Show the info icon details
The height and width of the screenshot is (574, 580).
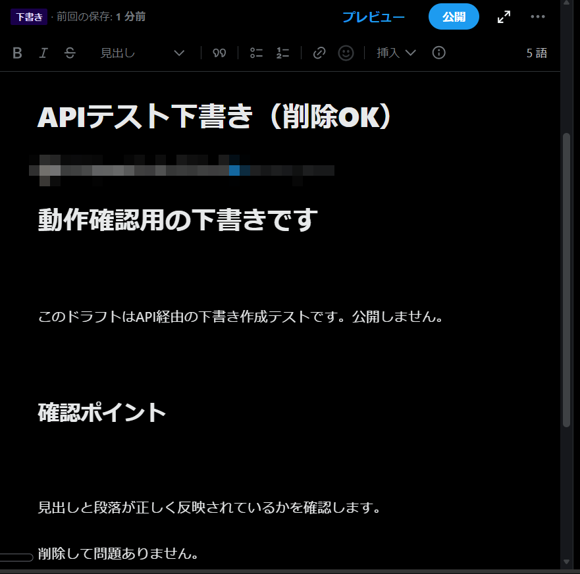click(x=438, y=53)
